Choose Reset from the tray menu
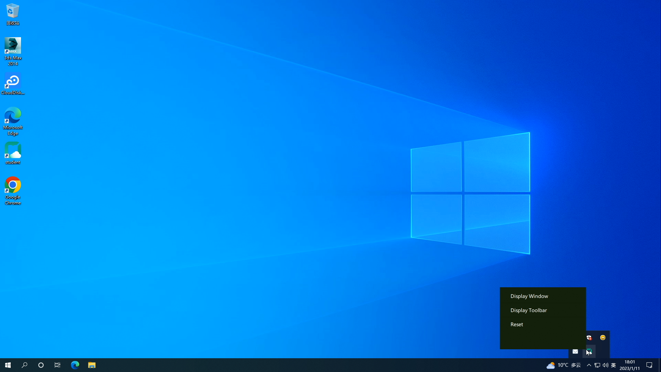This screenshot has height=372, width=661. (543, 324)
